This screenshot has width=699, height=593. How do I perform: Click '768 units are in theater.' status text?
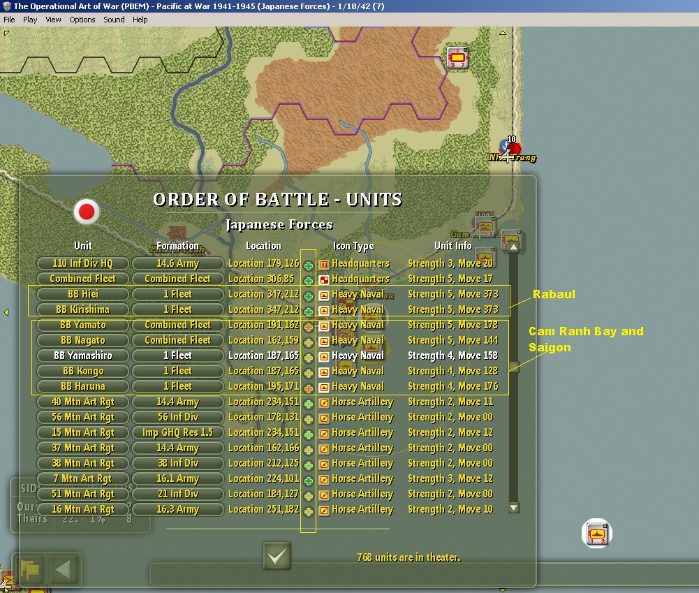(x=409, y=557)
